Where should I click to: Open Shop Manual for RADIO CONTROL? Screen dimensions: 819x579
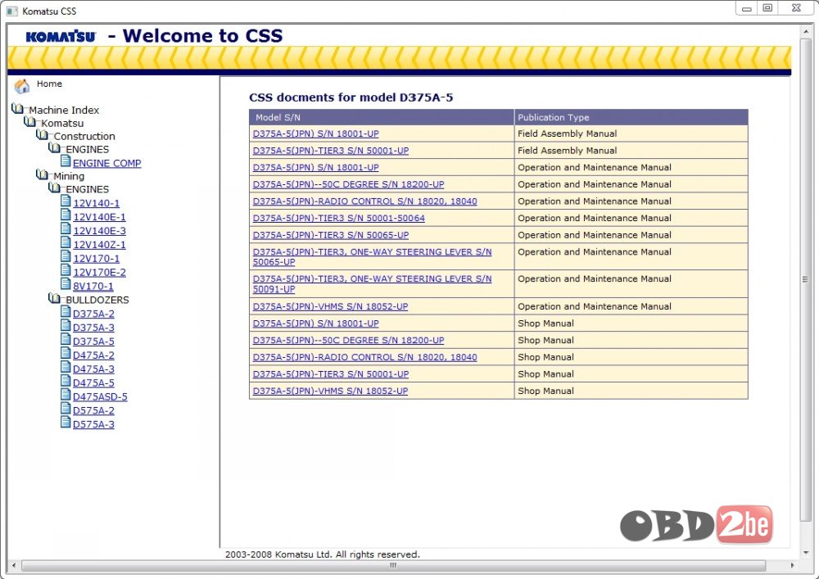(x=364, y=357)
